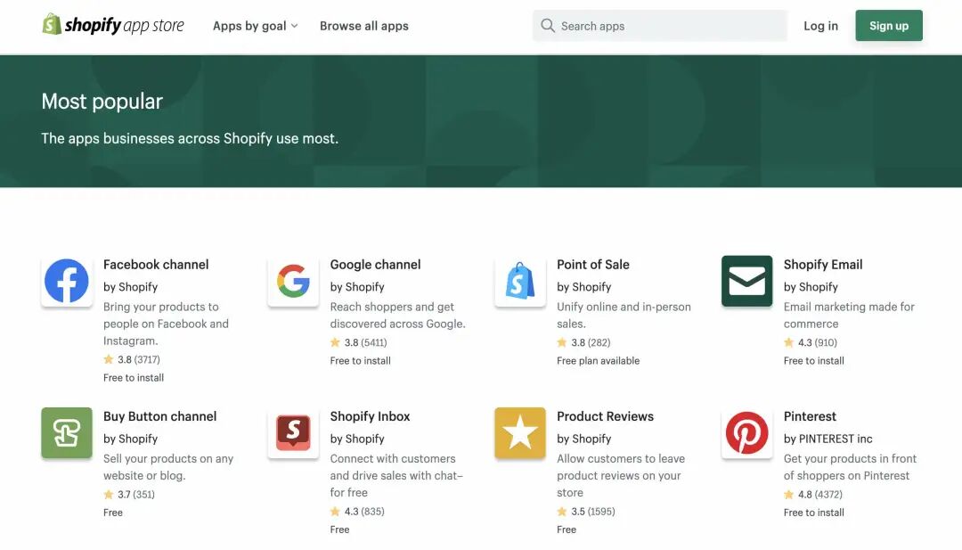
Task: Click the 3.7 (351) rating for Buy Button
Action: pos(129,494)
